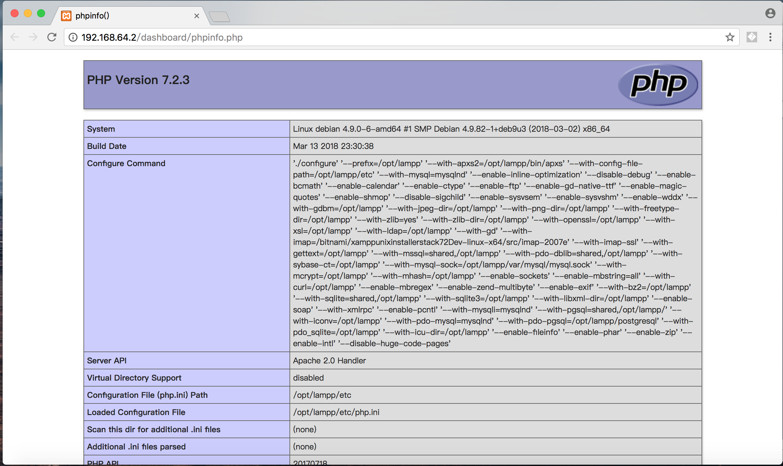
Task: Click the PHP logo in the header
Action: pyautogui.click(x=658, y=84)
